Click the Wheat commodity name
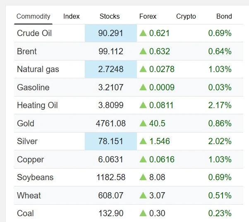This screenshot has width=249, height=222. pos(29,195)
